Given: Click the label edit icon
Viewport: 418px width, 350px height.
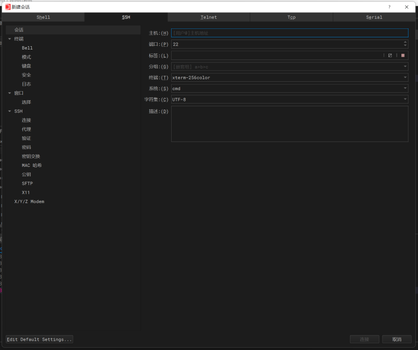Looking at the screenshot, I should pyautogui.click(x=390, y=55).
